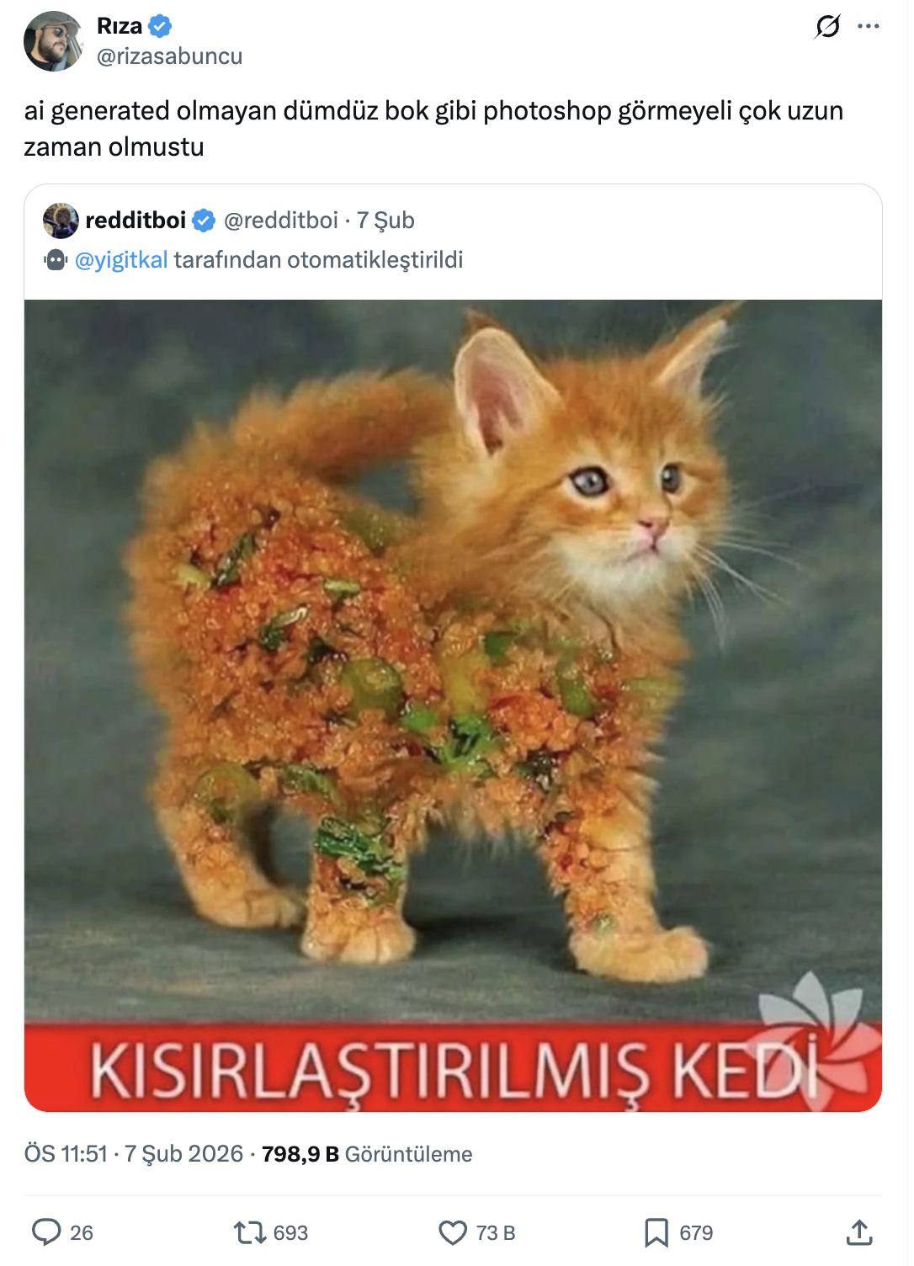914x1266 pixels.
Task: Click the retweet arrows icon
Action: coord(250,1233)
